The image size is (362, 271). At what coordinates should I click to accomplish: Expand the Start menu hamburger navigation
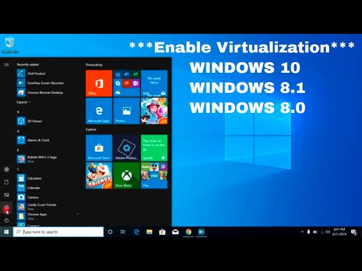click(x=6, y=65)
